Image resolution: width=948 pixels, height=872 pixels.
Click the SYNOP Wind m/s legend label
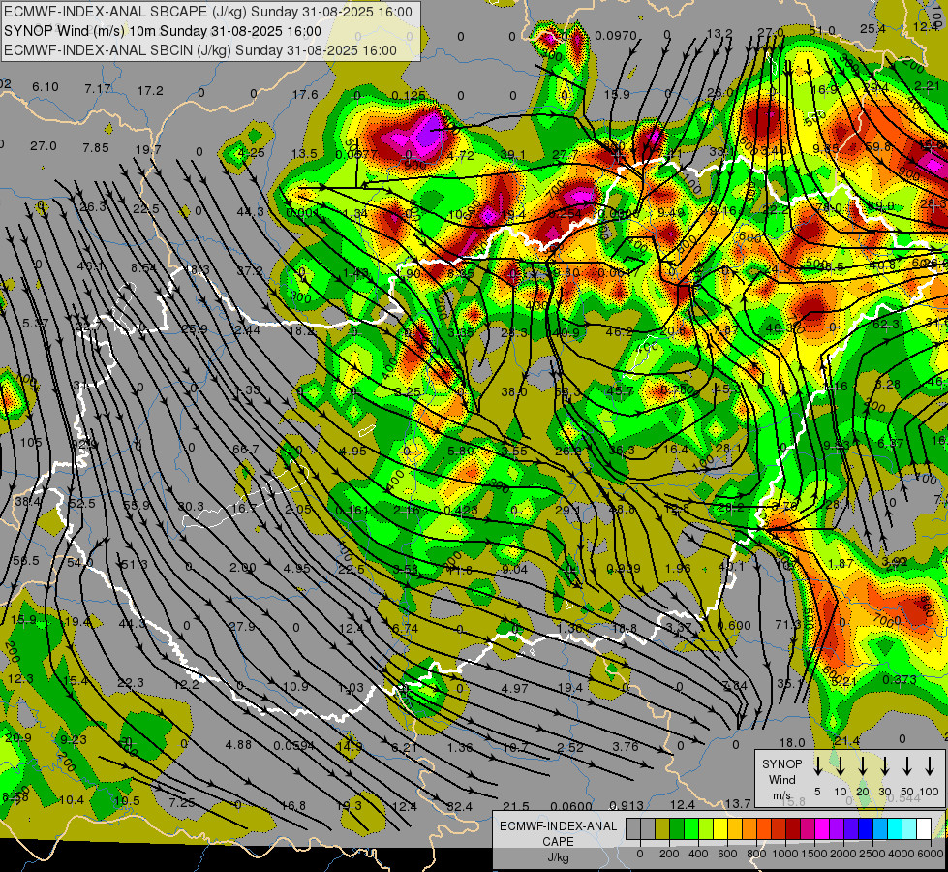click(781, 779)
